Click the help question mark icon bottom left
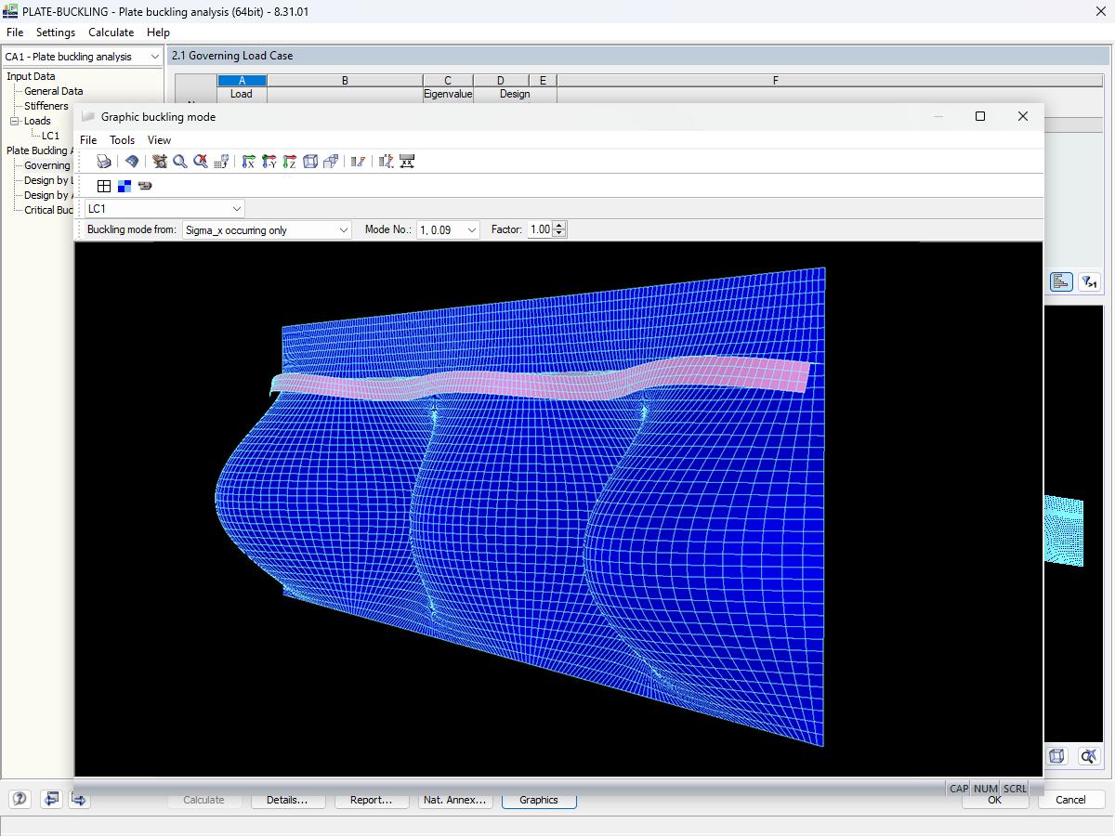 20,799
